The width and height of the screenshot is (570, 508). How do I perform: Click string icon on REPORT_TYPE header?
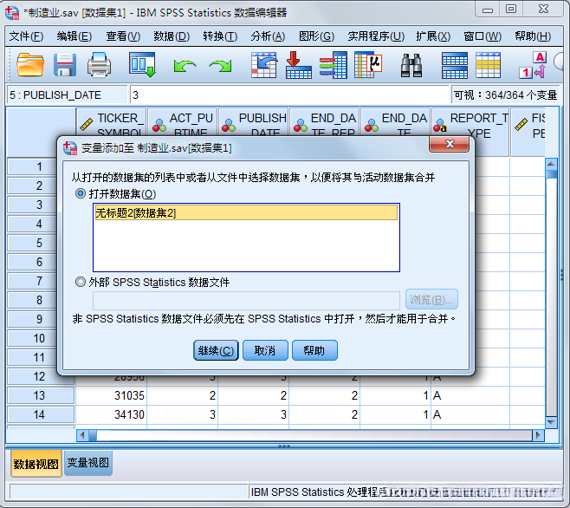coord(440,126)
